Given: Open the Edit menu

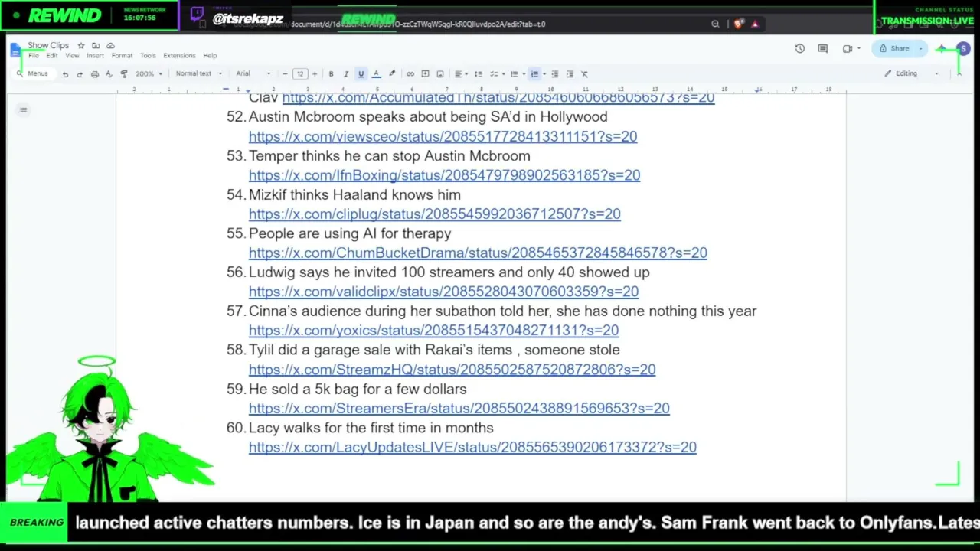Looking at the screenshot, I should [x=52, y=56].
